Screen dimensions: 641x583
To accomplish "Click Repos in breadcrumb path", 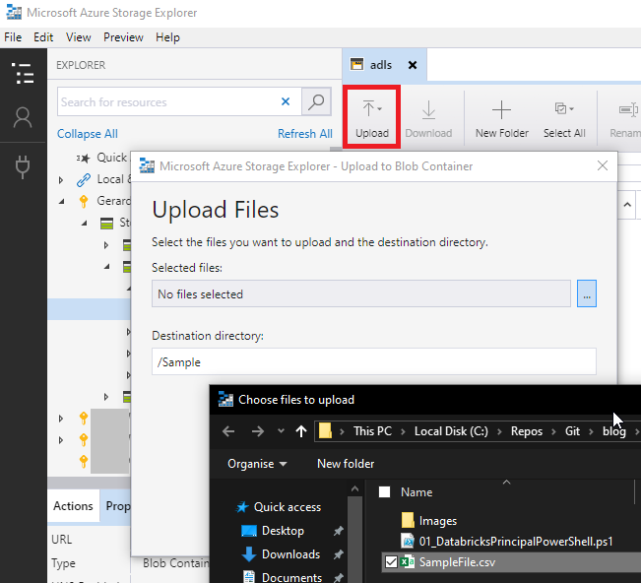I will point(527,431).
